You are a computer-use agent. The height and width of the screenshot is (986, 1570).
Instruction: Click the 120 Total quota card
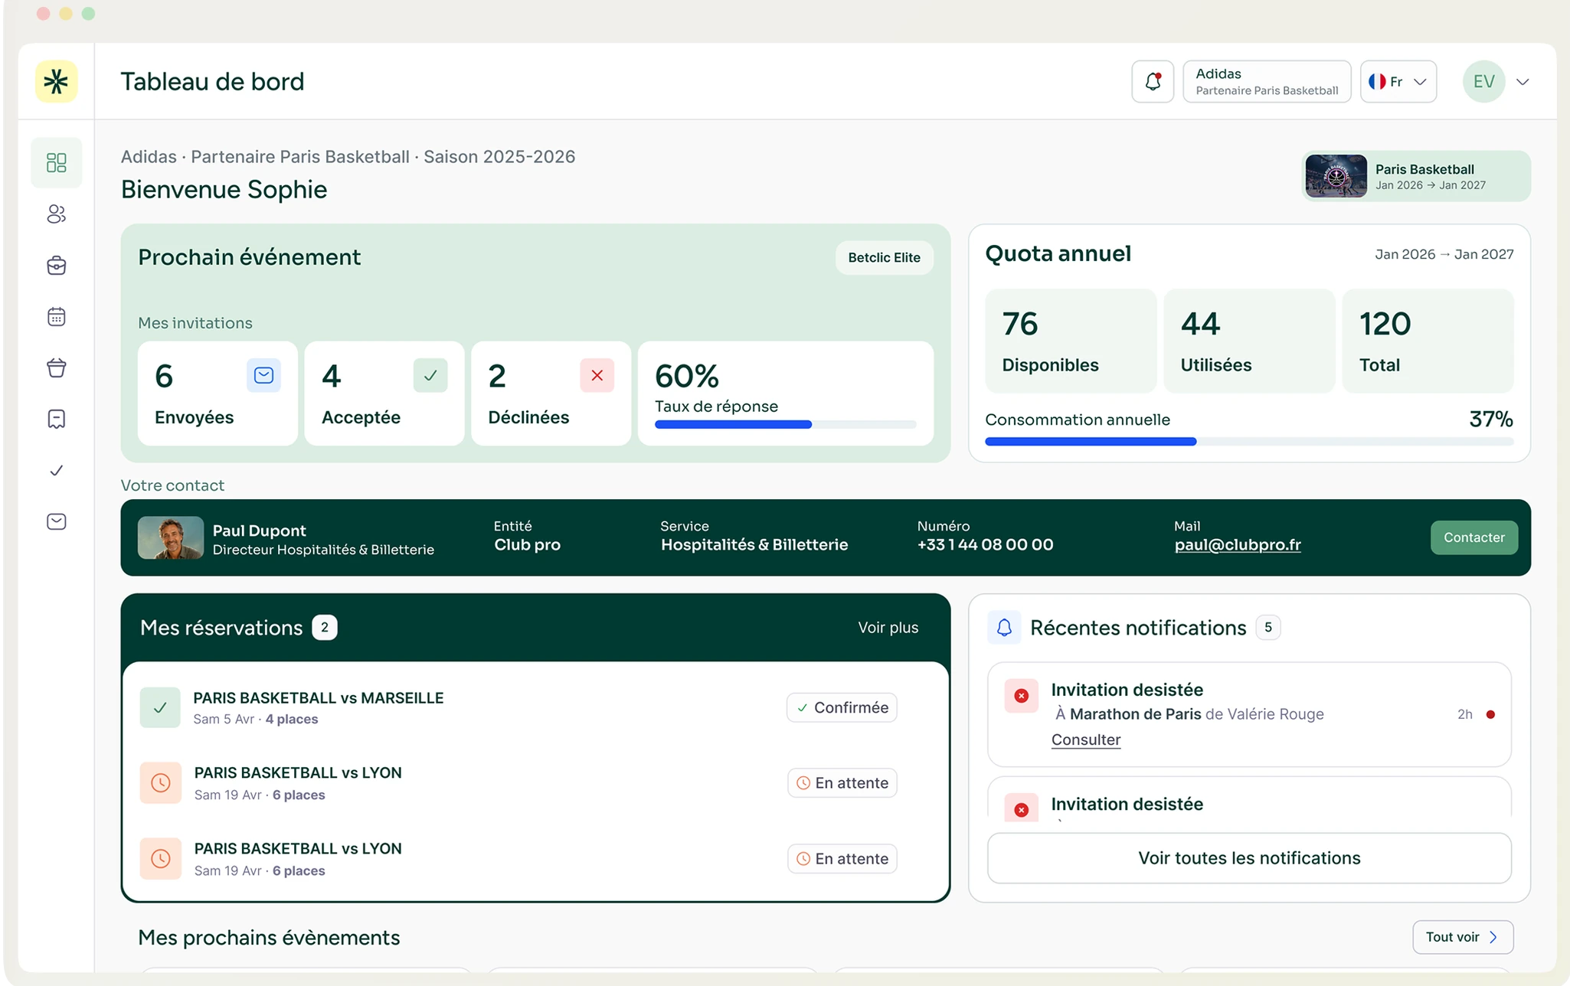coord(1428,341)
